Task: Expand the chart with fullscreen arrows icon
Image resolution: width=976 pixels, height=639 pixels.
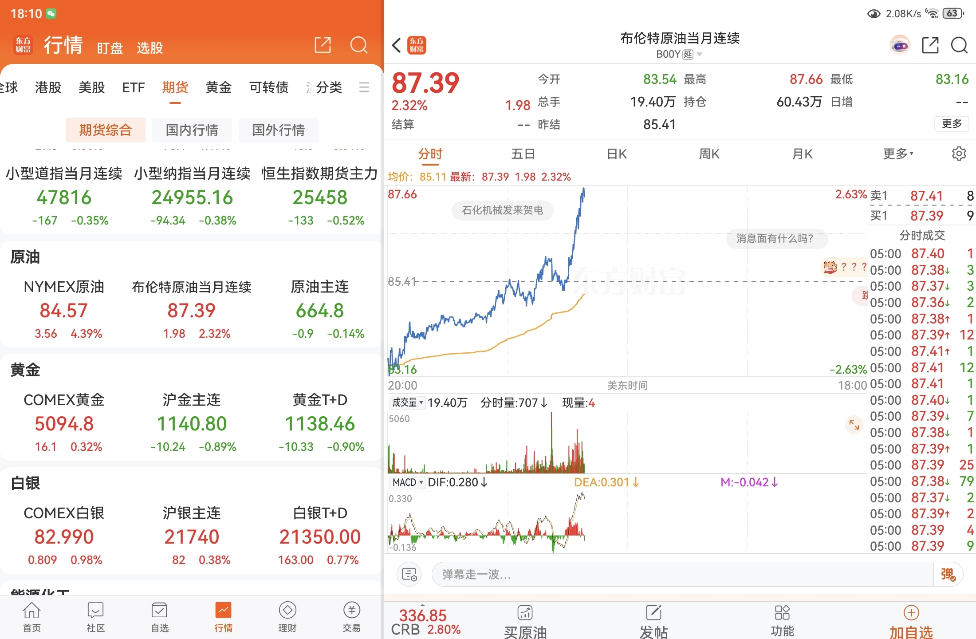Action: pos(854,425)
